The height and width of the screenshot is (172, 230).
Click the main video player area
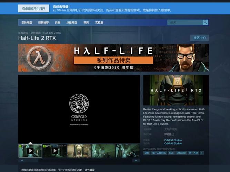(x=79, y=109)
